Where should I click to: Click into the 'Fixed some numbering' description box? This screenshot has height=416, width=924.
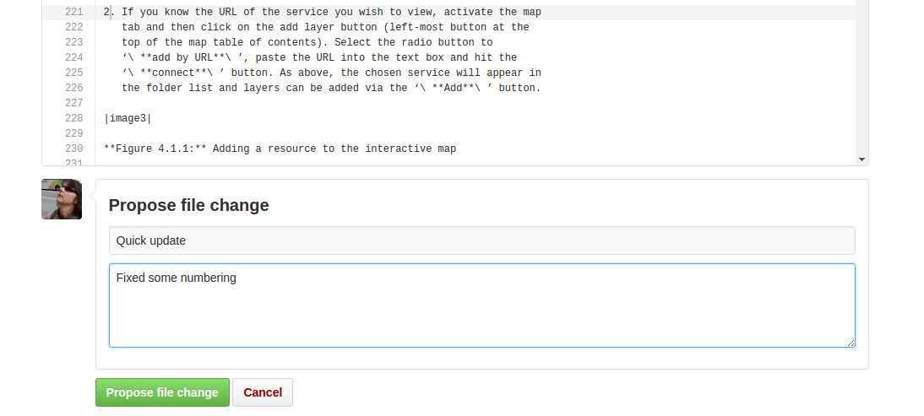click(x=482, y=305)
